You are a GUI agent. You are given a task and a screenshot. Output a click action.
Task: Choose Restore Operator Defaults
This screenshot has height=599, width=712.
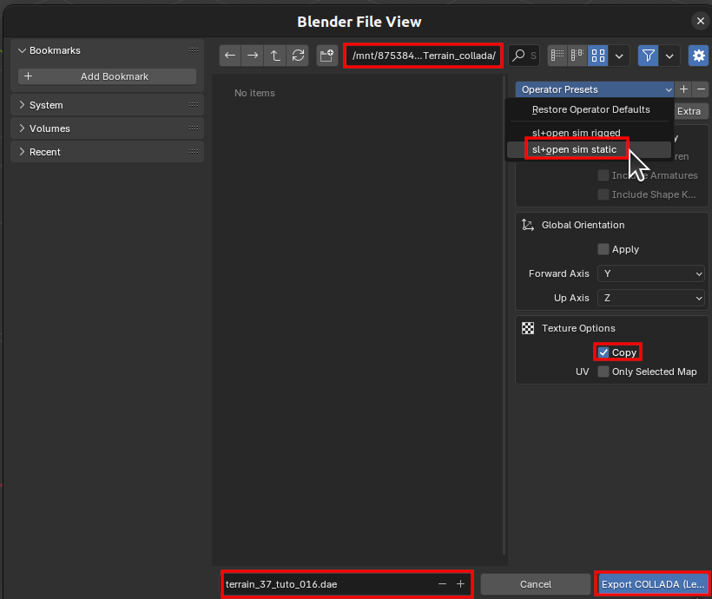(x=590, y=109)
